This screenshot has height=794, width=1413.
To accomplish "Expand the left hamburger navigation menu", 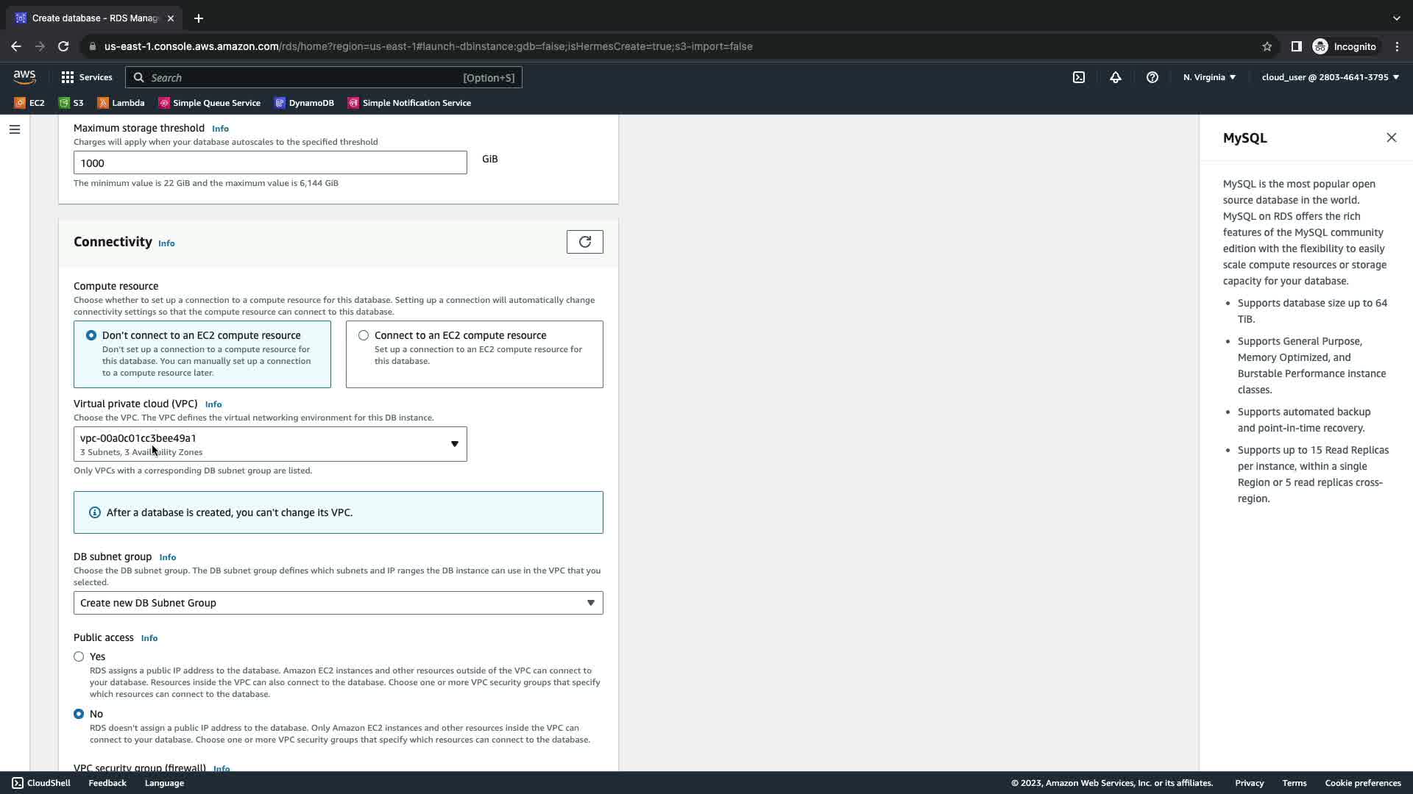I will 14,129.
